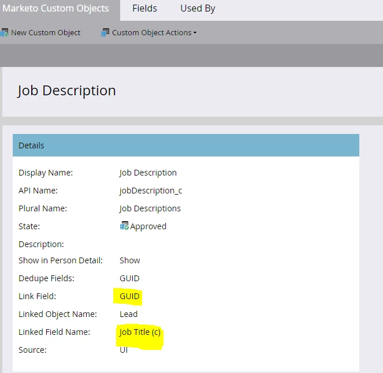
Task: Open the Fields tab
Action: click(x=144, y=9)
